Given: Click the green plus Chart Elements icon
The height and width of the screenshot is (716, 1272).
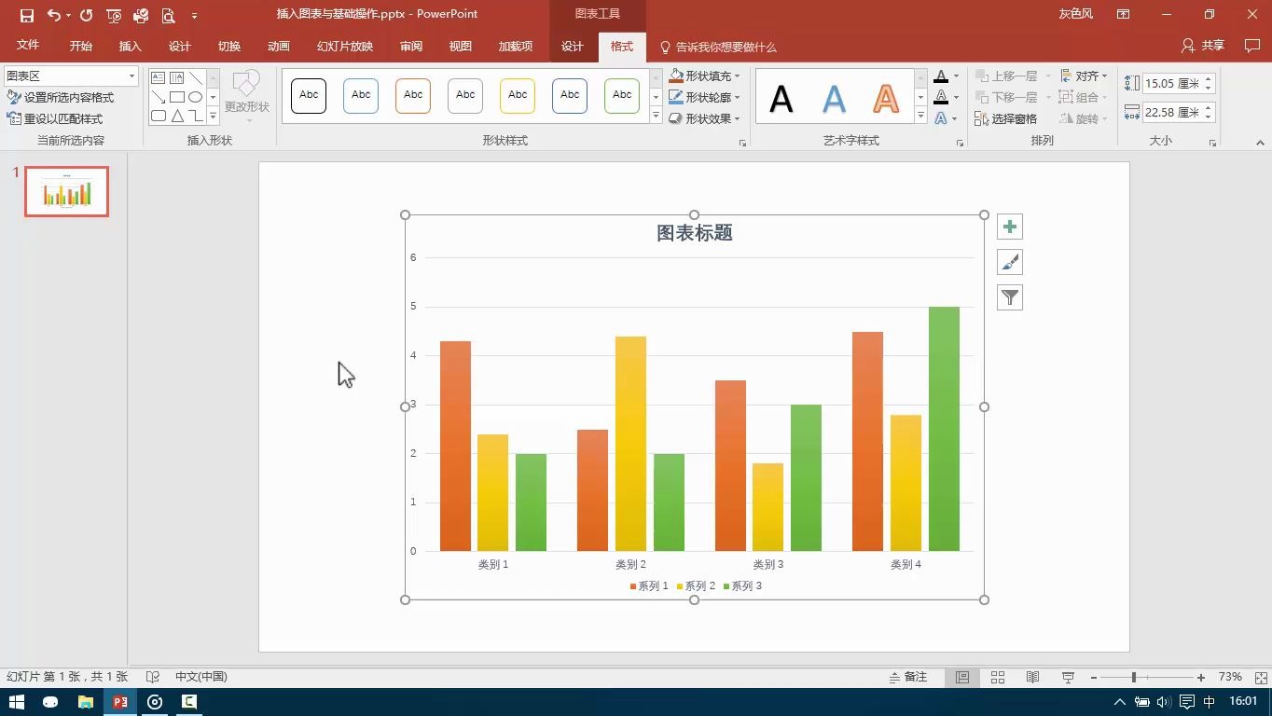Looking at the screenshot, I should coord(1008,226).
